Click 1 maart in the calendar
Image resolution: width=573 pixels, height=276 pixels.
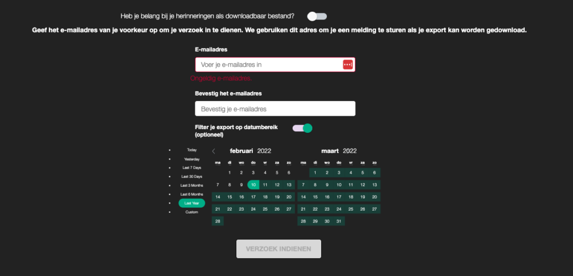tap(315, 173)
